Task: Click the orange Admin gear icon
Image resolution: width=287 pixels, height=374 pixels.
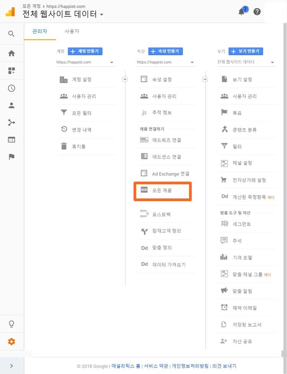Action: pyautogui.click(x=11, y=341)
